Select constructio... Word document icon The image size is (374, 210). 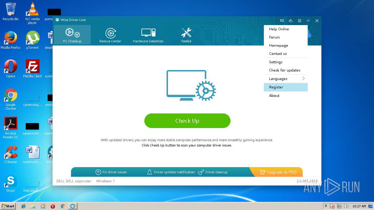coord(32,155)
